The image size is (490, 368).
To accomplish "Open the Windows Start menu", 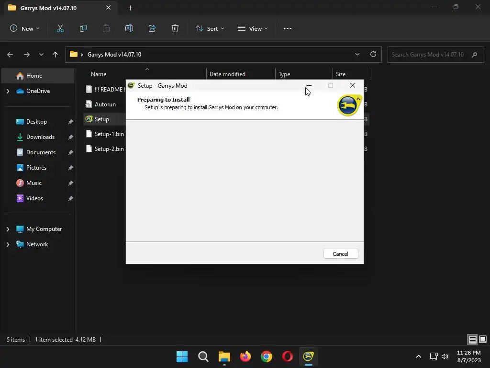I will (x=182, y=356).
